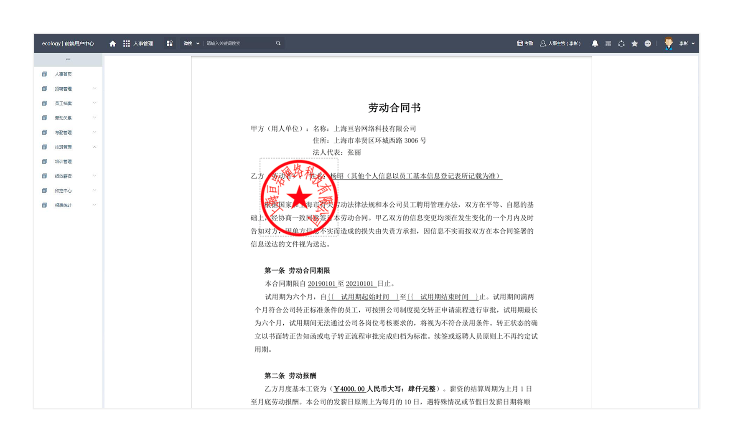
Task: Click the icon beside 绩效薪资
Action: pos(44,176)
